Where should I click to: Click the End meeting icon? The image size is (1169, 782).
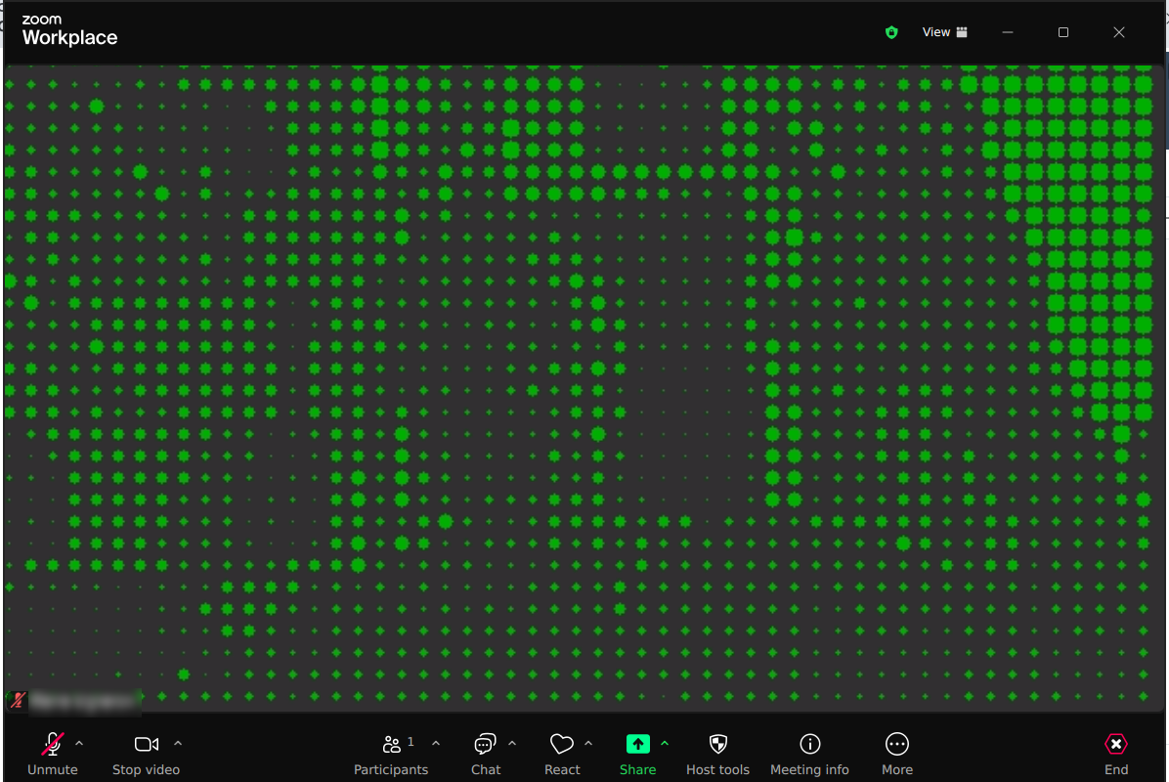coord(1115,745)
